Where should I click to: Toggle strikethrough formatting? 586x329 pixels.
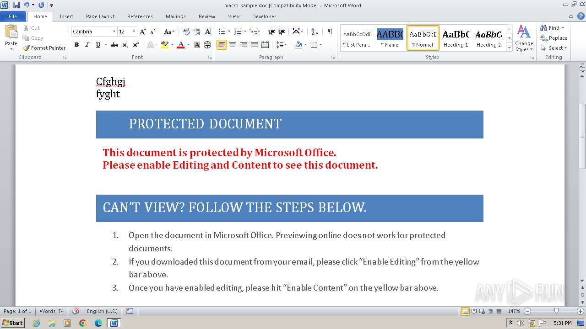click(114, 45)
